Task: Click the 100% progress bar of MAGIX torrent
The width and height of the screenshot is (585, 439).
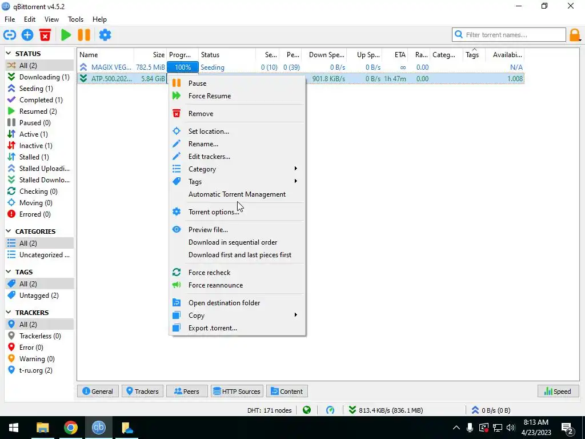Action: pyautogui.click(x=182, y=67)
